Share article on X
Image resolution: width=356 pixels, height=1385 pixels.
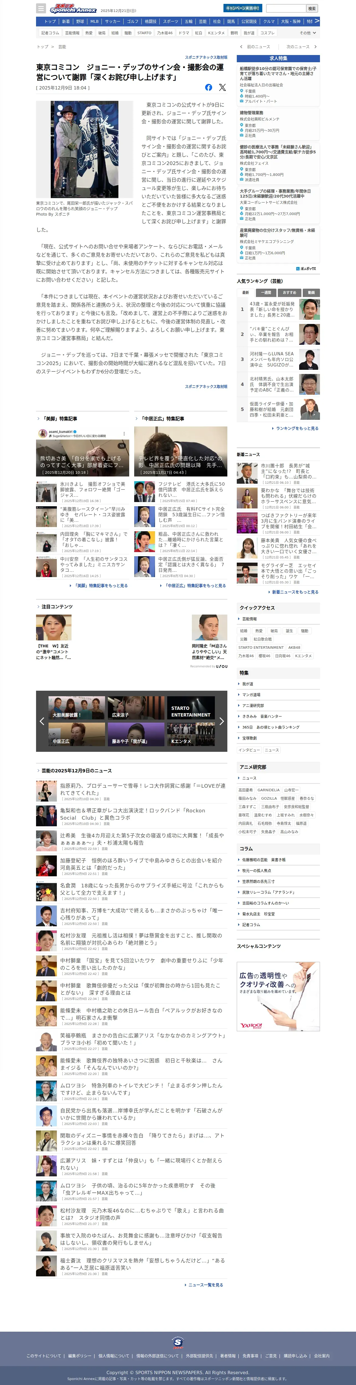pos(222,87)
